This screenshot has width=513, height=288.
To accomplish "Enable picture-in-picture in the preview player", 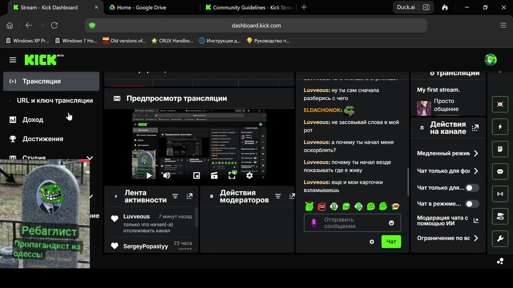I will 196,175.
